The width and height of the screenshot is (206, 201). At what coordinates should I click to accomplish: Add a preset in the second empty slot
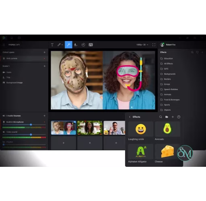(90, 143)
